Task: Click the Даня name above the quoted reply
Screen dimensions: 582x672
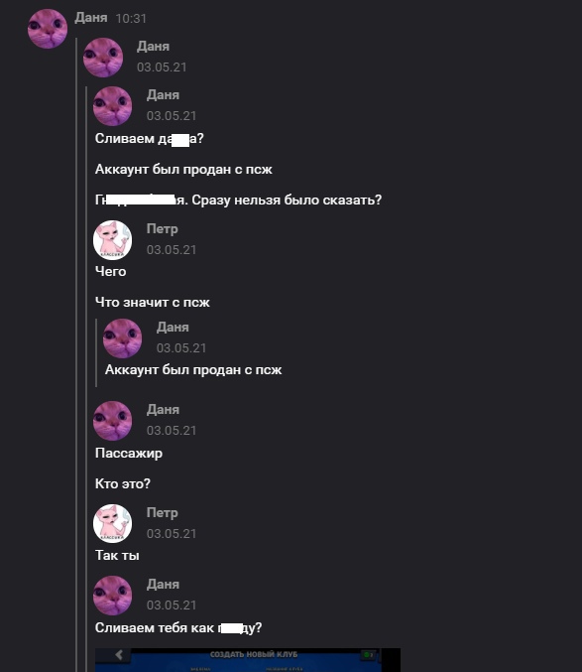Action: 173,327
